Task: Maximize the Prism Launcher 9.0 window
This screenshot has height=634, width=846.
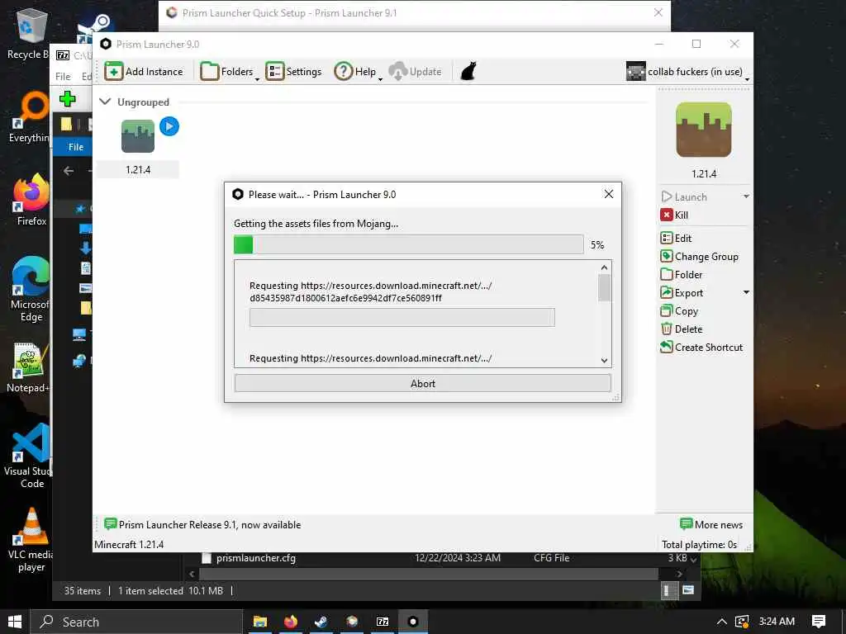Action: click(x=696, y=44)
